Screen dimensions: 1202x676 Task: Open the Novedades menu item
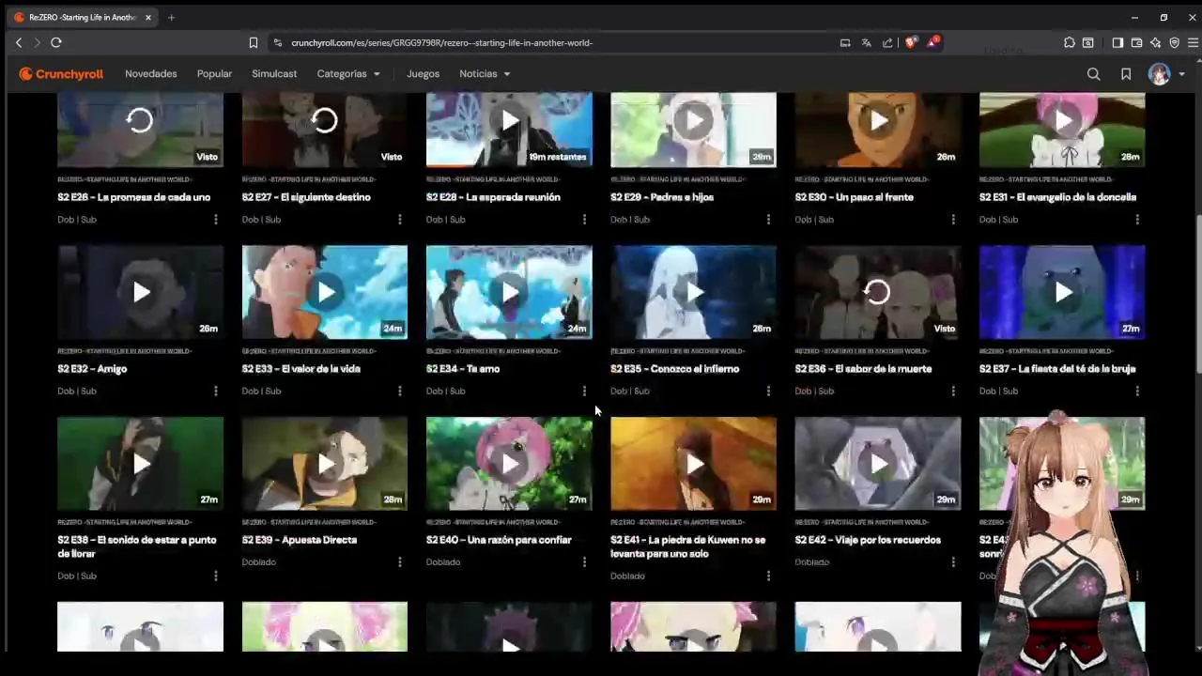[x=151, y=74]
